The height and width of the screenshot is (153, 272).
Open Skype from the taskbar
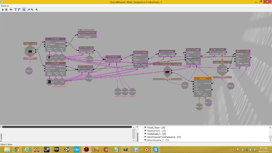point(156,150)
